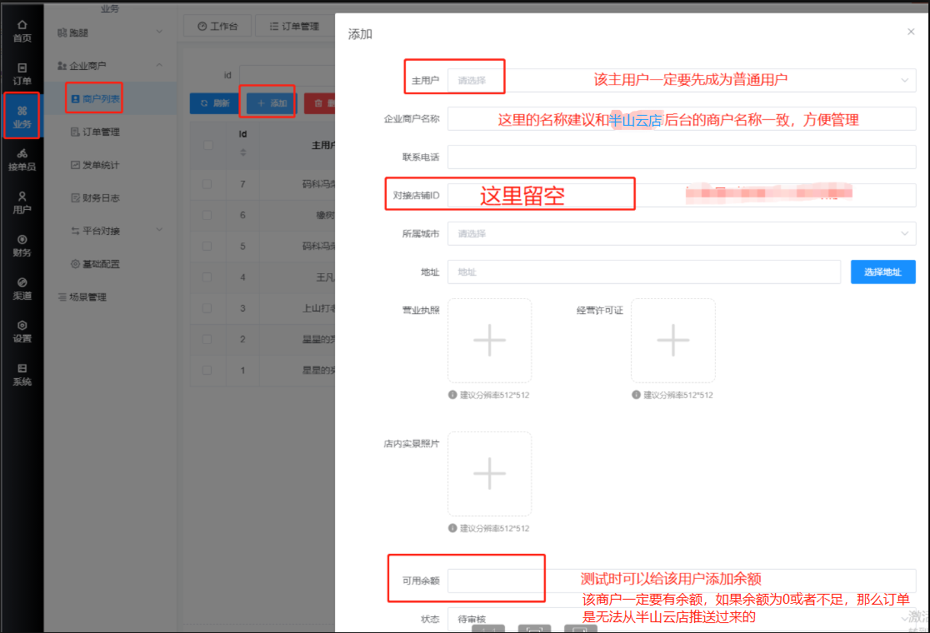Select the 业务 business sidebar icon

(x=22, y=117)
